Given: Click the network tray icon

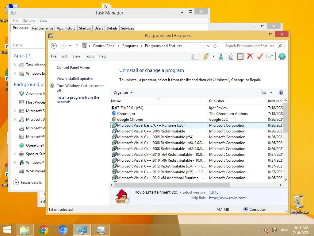Looking at the screenshot, I should click(x=274, y=230).
